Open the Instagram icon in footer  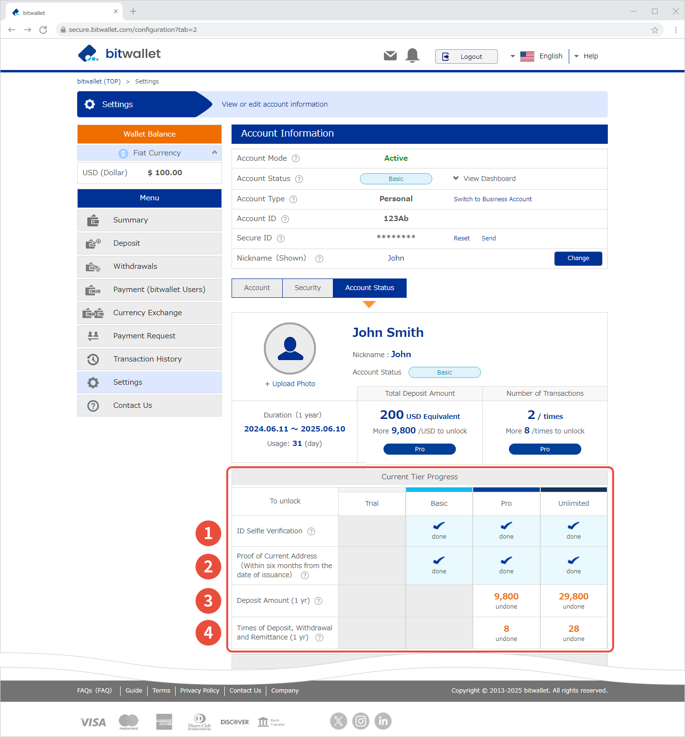point(361,721)
